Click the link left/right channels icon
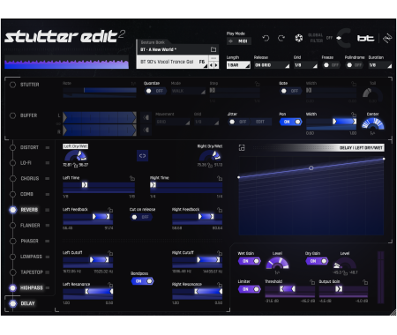 click(x=142, y=156)
